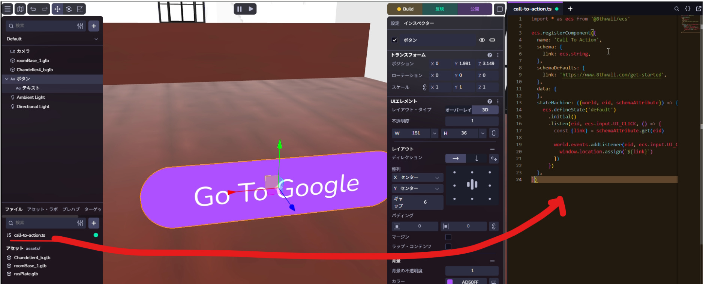Image resolution: width=703 pixels, height=284 pixels.
Task: Play the scene simulation
Action: point(251,9)
